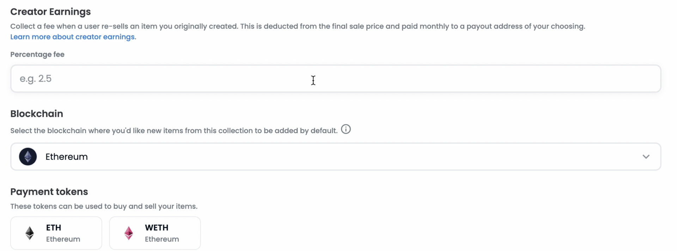
Task: Select the ETH payment token card
Action: (56, 233)
